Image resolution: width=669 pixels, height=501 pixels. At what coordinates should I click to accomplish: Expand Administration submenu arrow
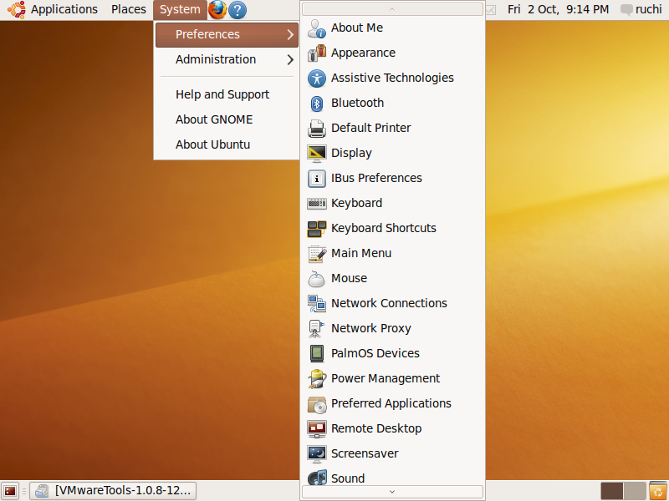(x=290, y=59)
